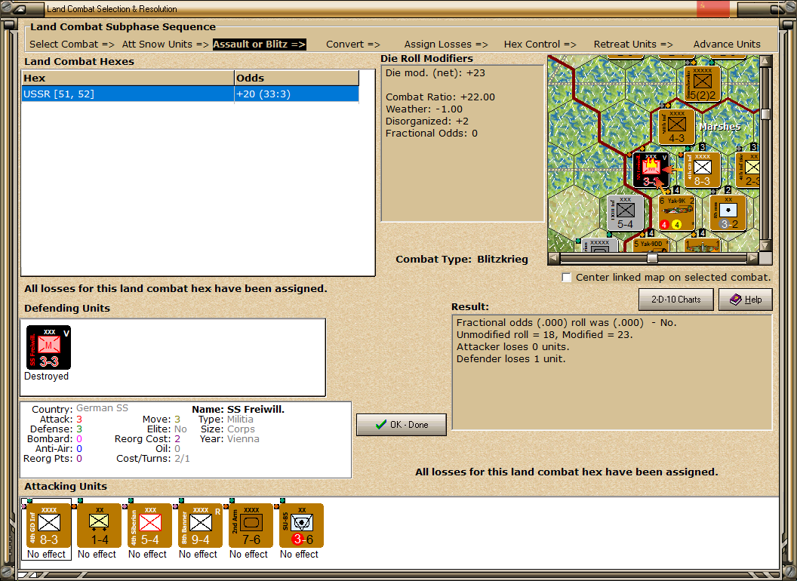Click the map's scroll right arrow
The image size is (797, 581).
(752, 258)
